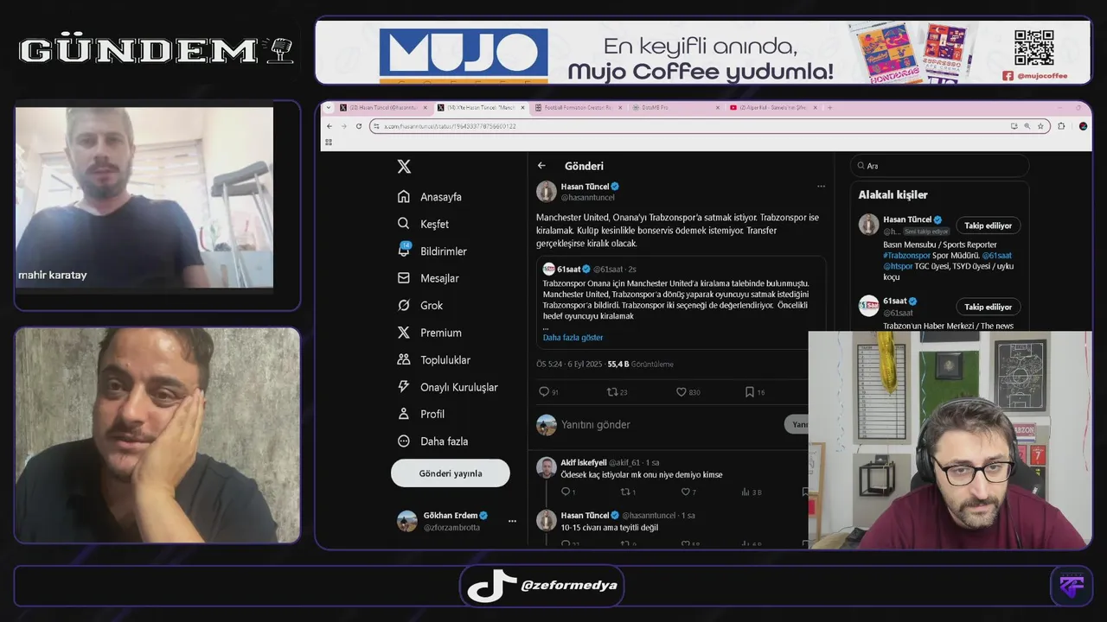
Task: Open Profil person icon
Action: [404, 414]
